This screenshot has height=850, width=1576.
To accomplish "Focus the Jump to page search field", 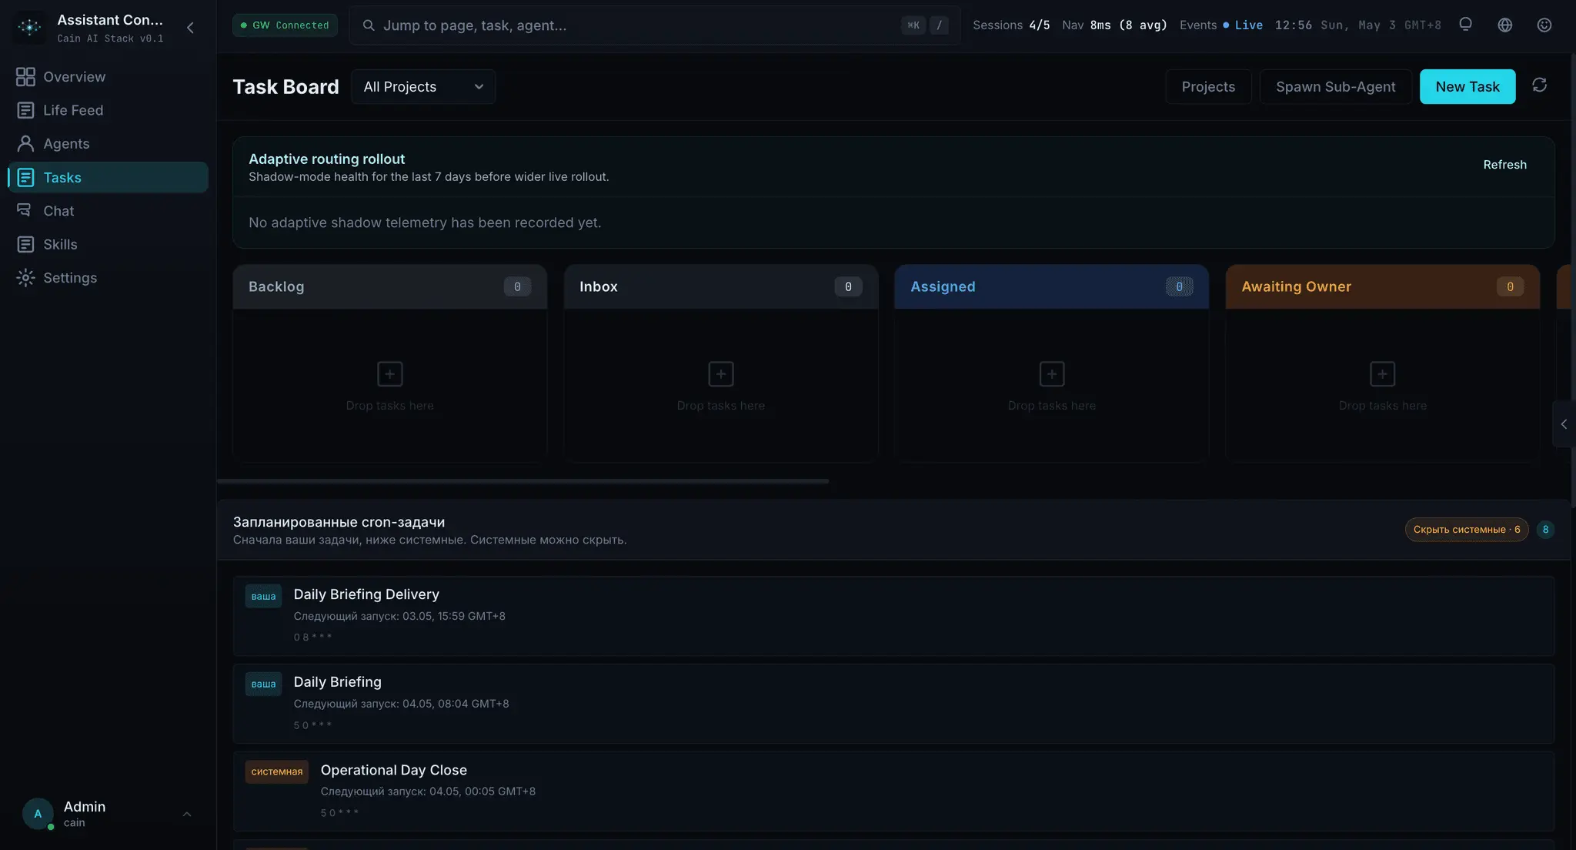I will 654,25.
